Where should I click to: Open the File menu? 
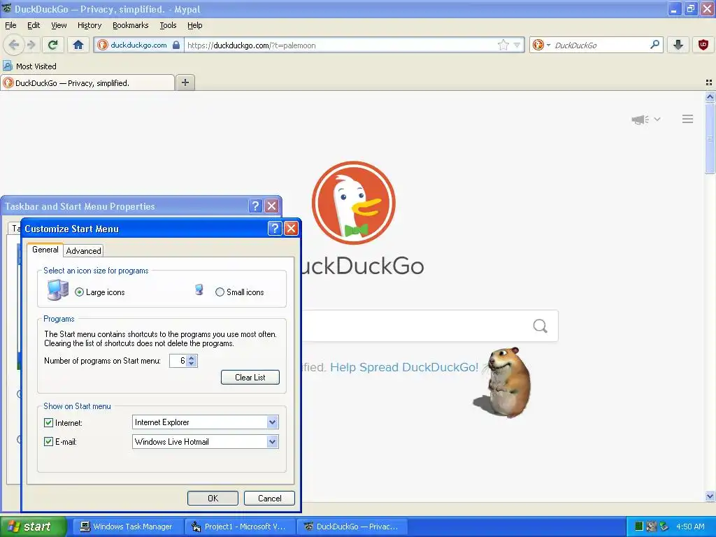[x=10, y=25]
